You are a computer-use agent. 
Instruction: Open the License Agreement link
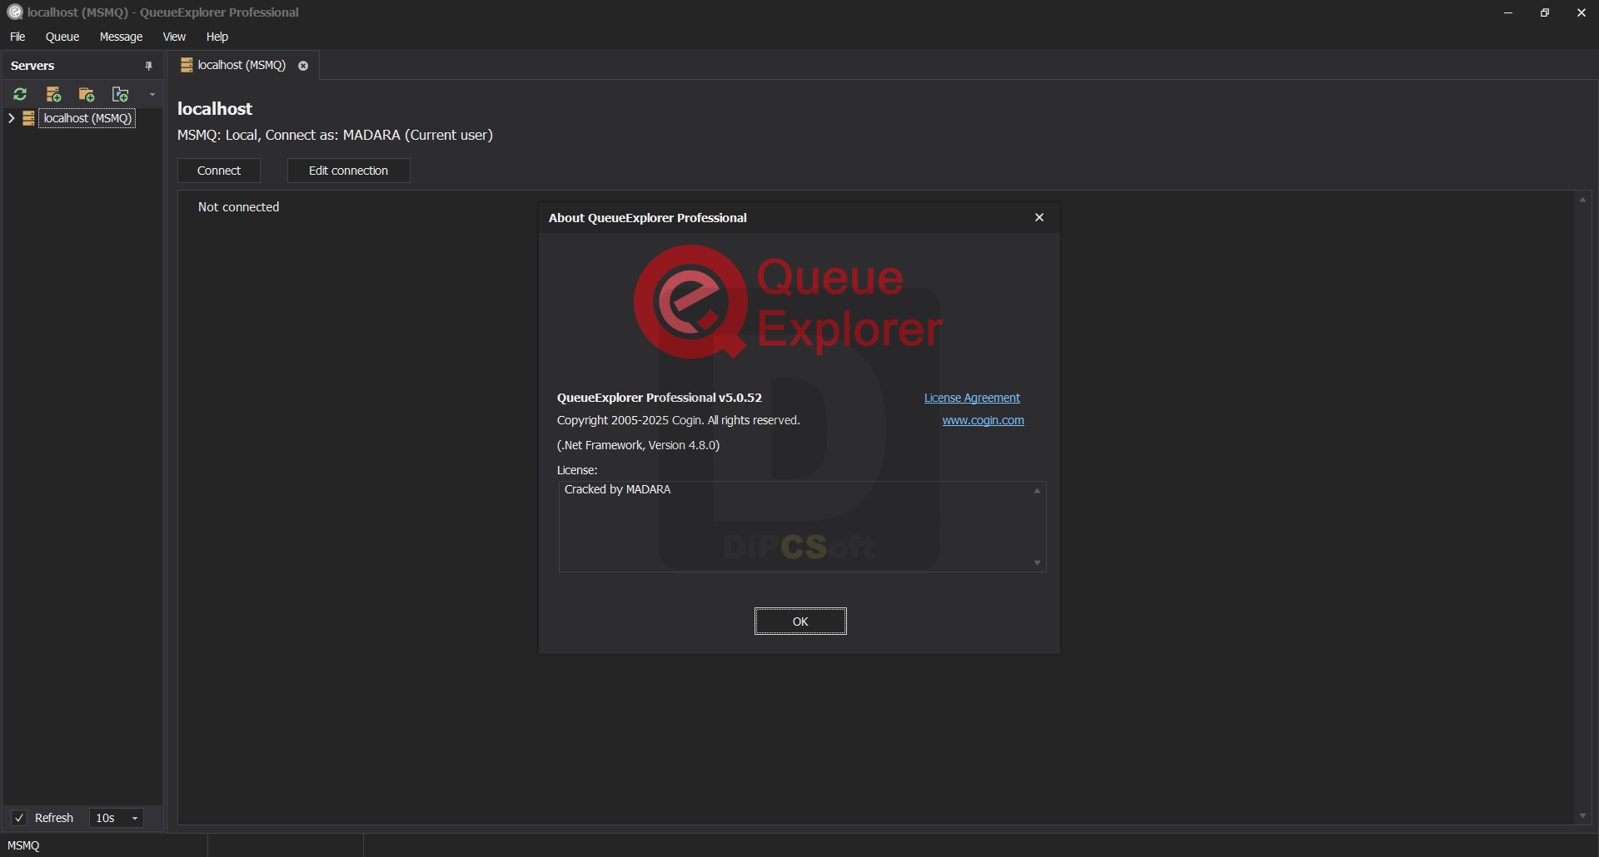click(x=972, y=398)
